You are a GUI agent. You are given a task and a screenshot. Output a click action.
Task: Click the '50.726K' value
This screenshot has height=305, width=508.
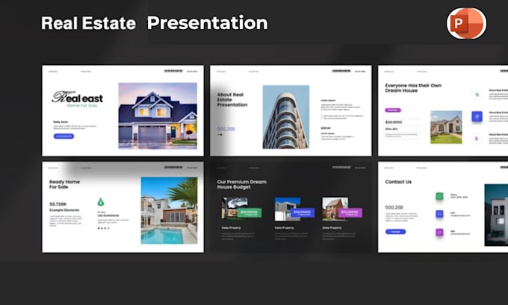[58, 204]
